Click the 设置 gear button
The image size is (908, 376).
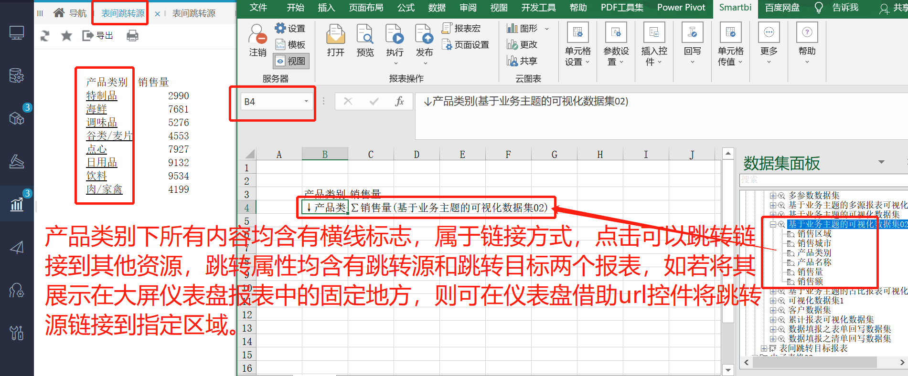click(x=290, y=29)
